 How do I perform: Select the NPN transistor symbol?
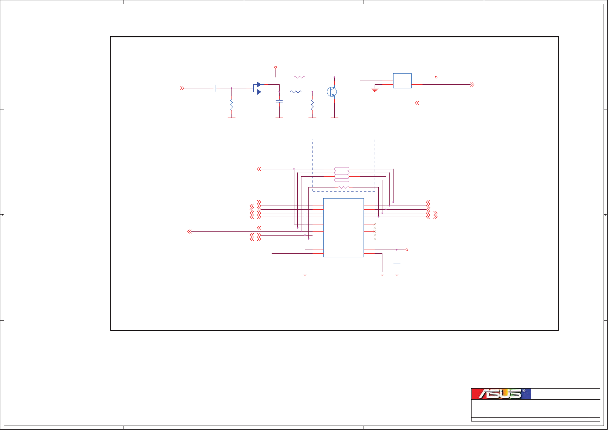[x=332, y=92]
